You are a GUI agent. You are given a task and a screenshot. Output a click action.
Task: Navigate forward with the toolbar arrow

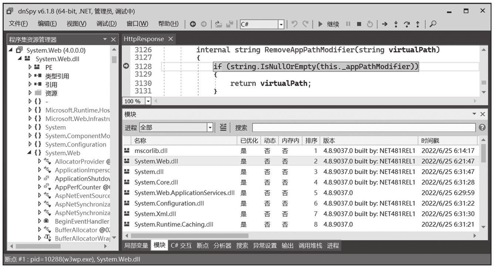[203, 24]
